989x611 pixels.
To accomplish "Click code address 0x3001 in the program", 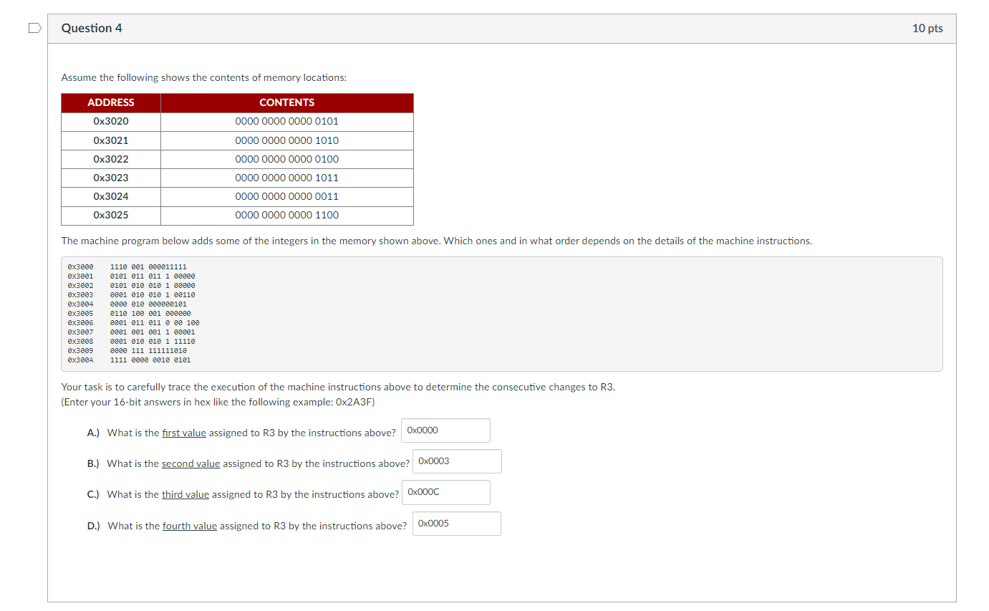I will [80, 276].
